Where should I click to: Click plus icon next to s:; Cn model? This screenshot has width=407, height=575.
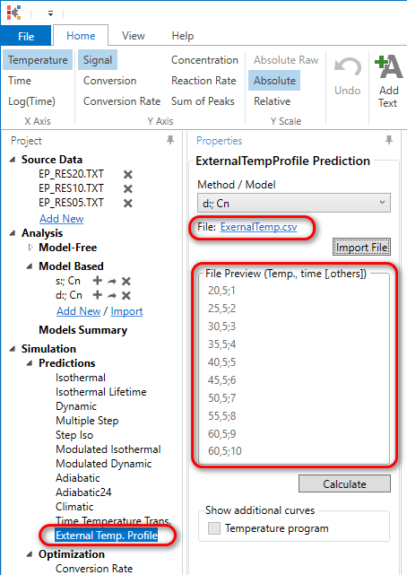(97, 281)
